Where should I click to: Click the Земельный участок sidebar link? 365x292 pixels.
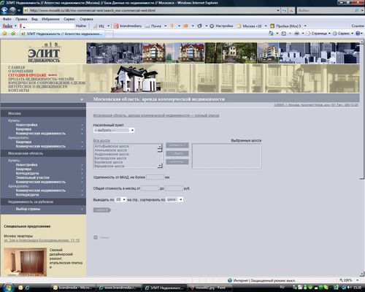[x=33, y=177]
